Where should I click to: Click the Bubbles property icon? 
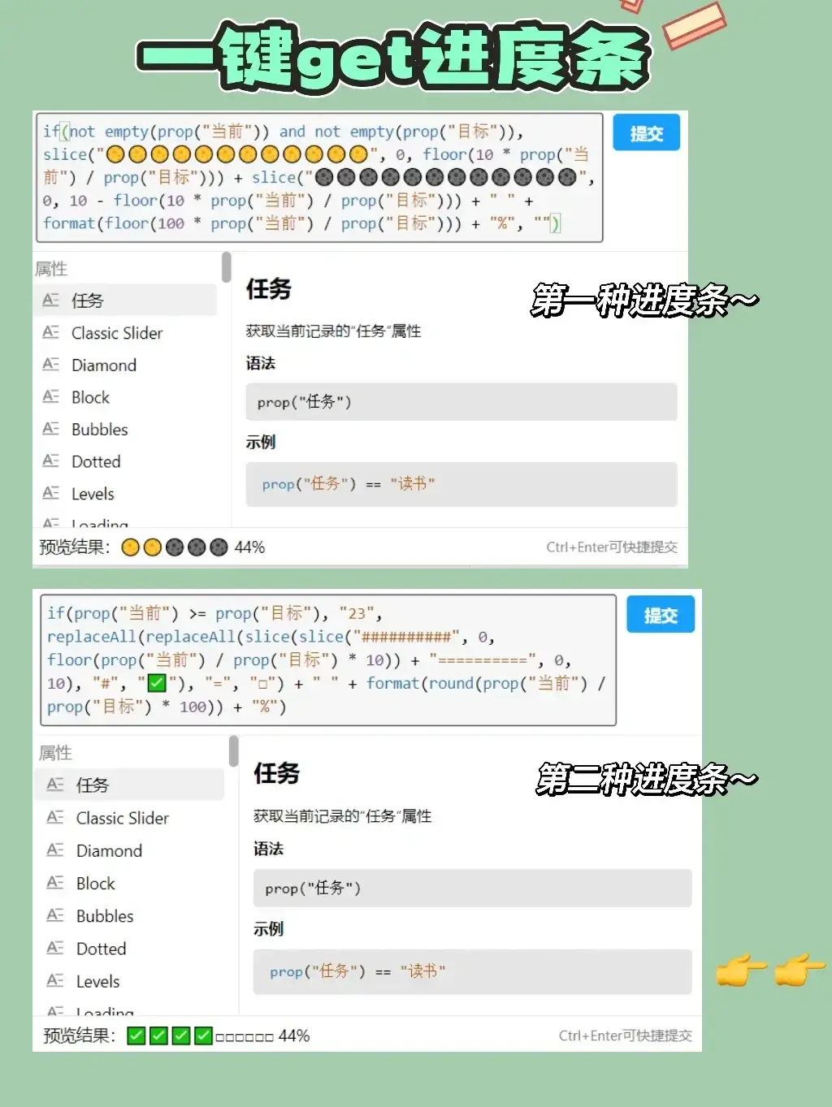pos(51,429)
